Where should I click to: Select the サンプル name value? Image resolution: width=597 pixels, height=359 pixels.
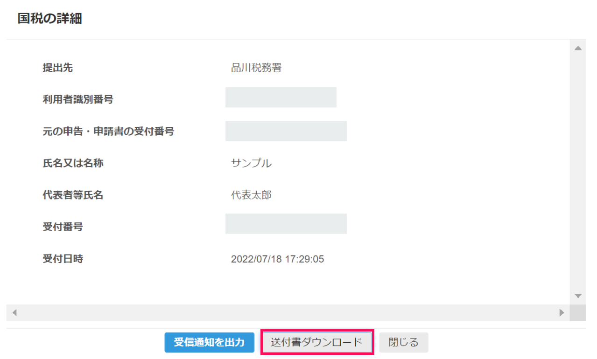point(251,163)
